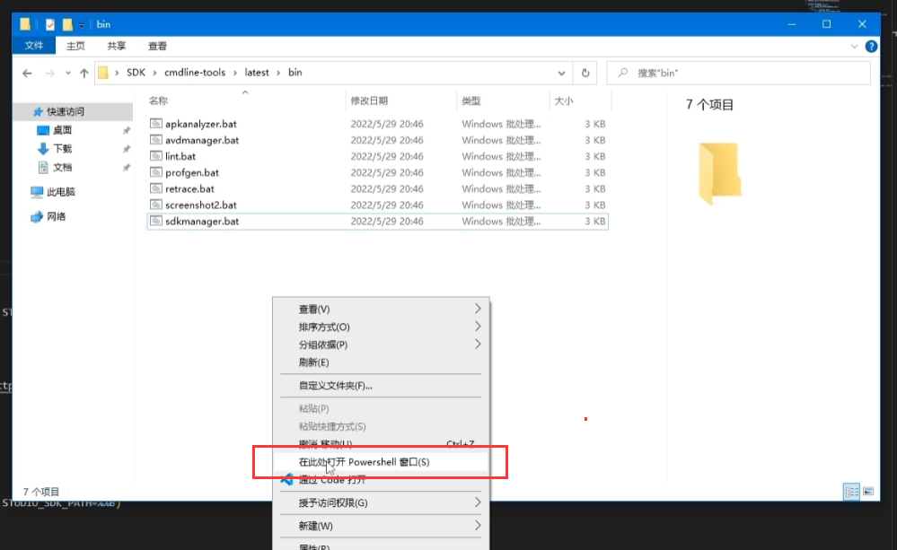Go back using the back arrow
This screenshot has width=897, height=550.
tap(27, 74)
